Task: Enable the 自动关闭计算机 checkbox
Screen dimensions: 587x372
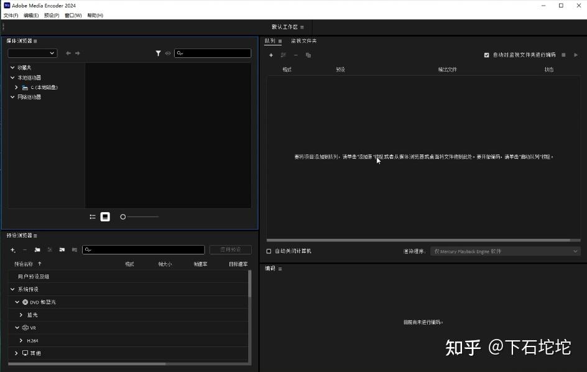Action: 269,251
